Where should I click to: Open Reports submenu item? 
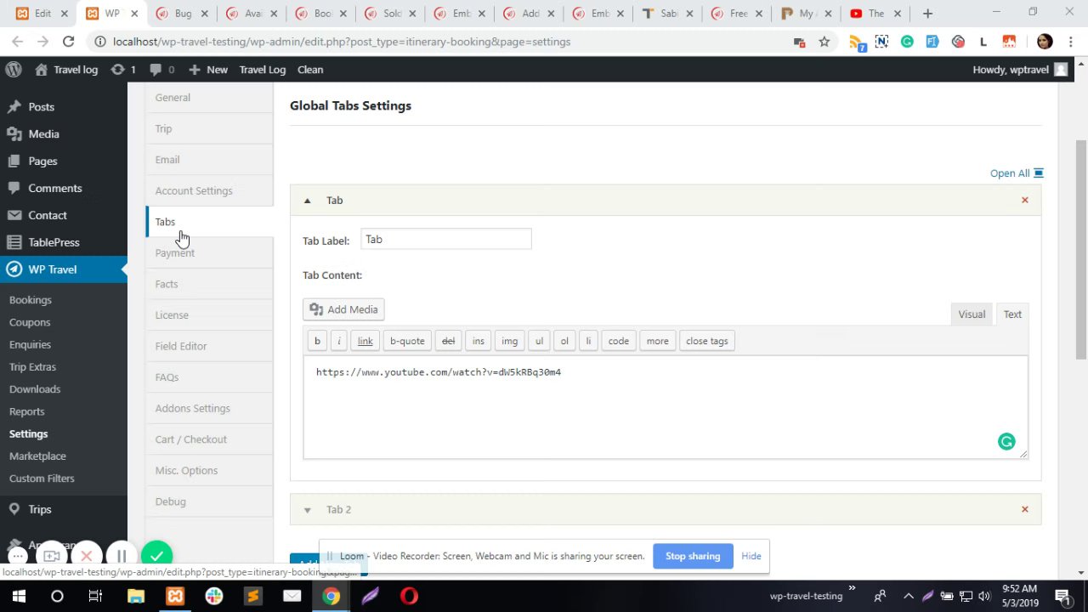click(x=26, y=411)
